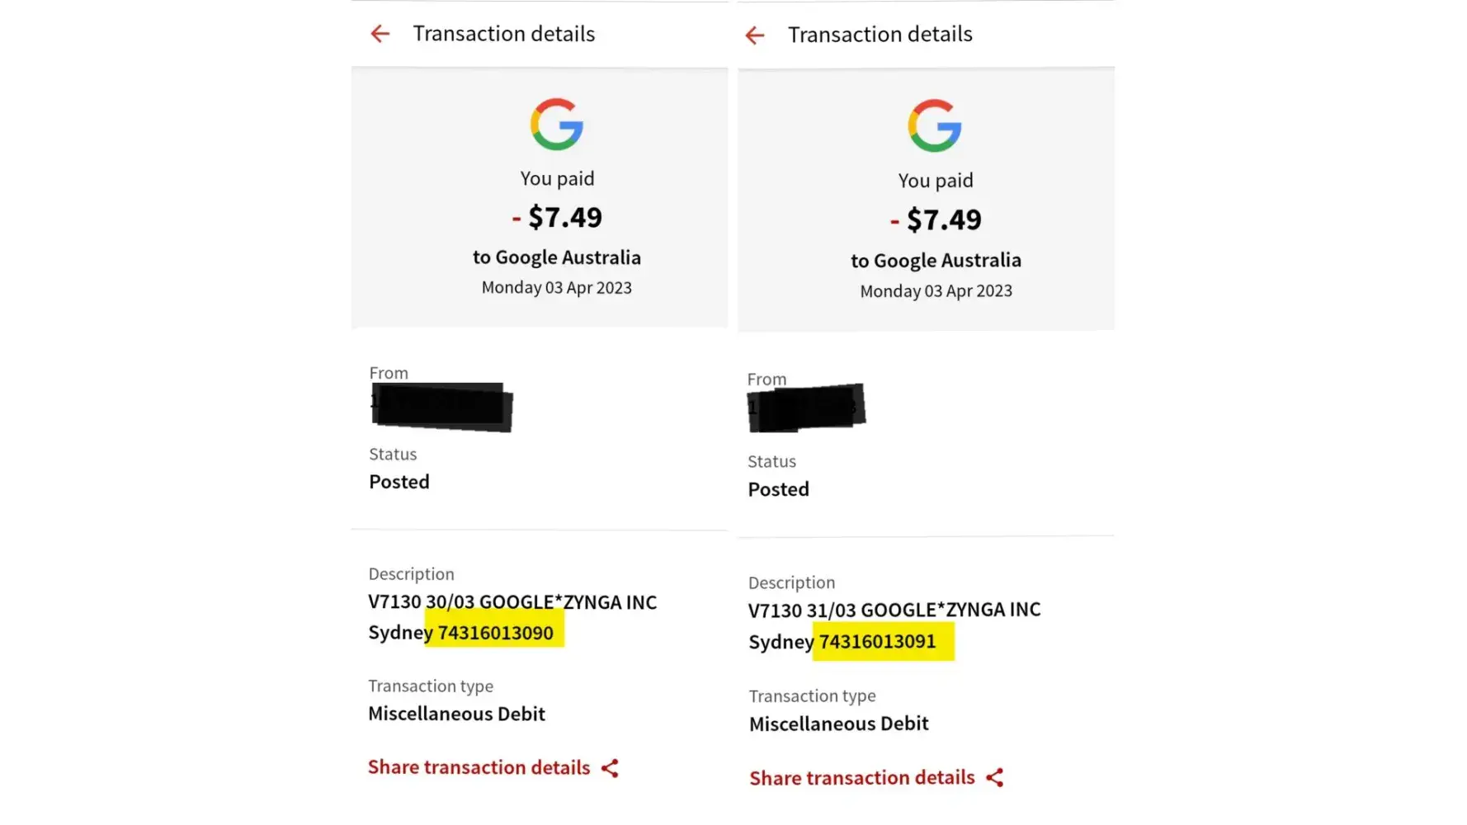Screen dimensions: 1467x825
Task: Click the $7.49 amount in the right panel
Action: click(943, 220)
